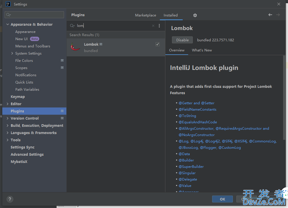Focus the settings search field
The width and height of the screenshot is (288, 208).
pos(34,15)
